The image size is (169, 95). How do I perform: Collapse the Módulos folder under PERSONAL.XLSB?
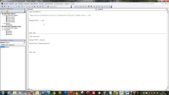pos(3,30)
